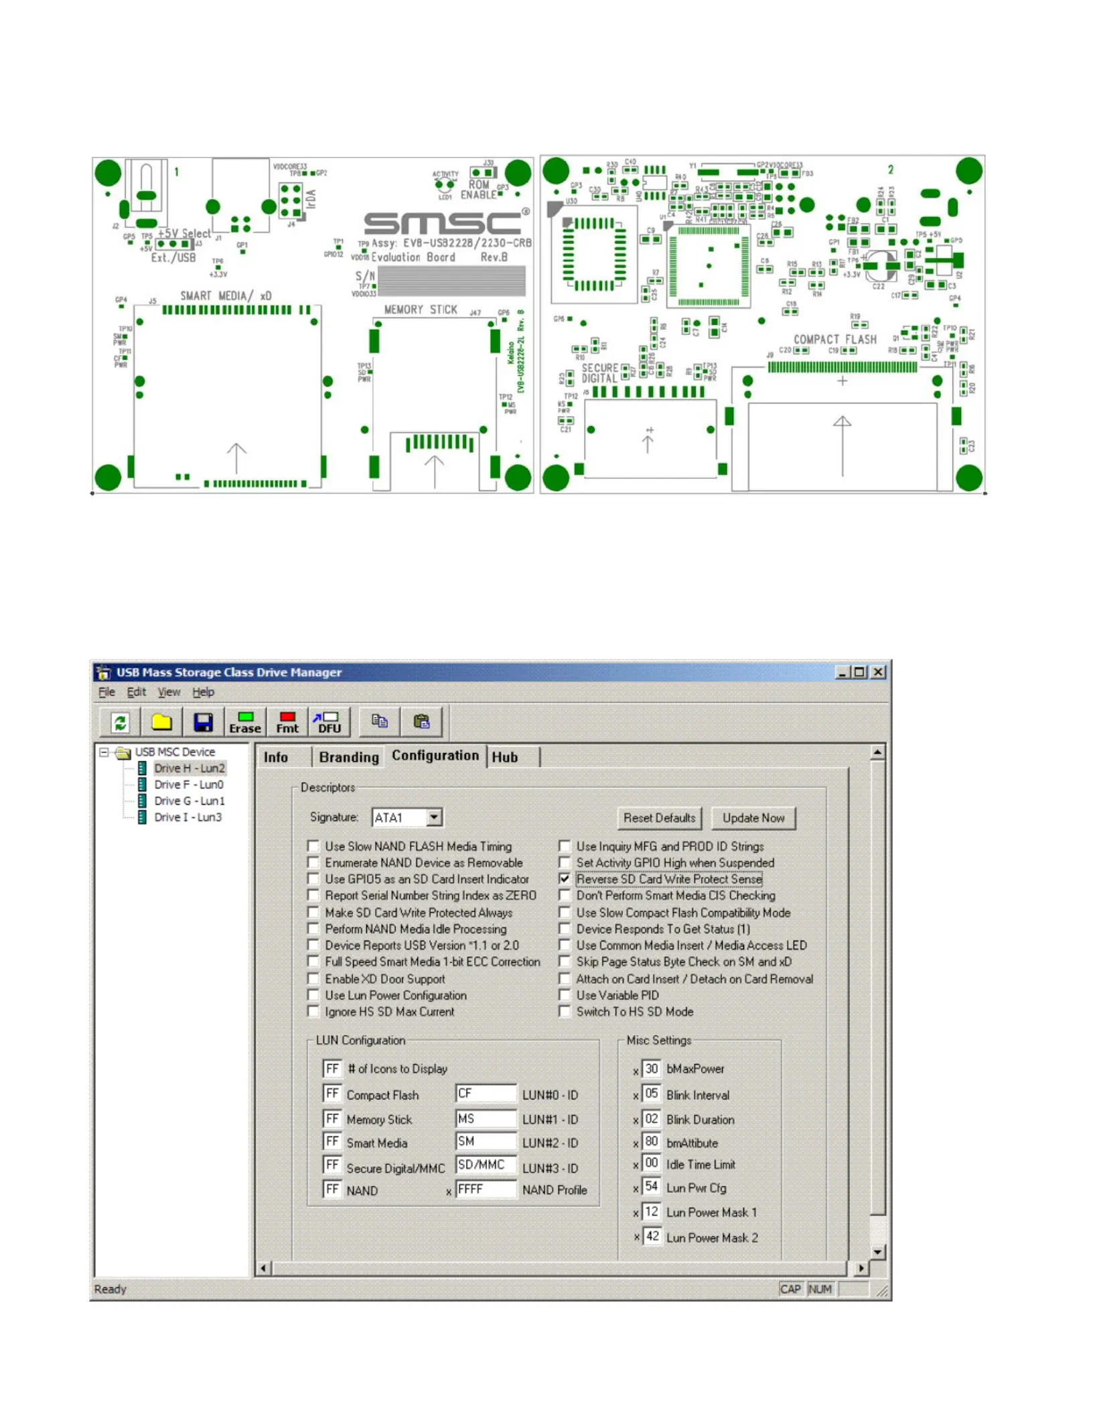Image resolution: width=1093 pixels, height=1415 pixels.
Task: Switch to the Branding tab
Action: [x=348, y=757]
